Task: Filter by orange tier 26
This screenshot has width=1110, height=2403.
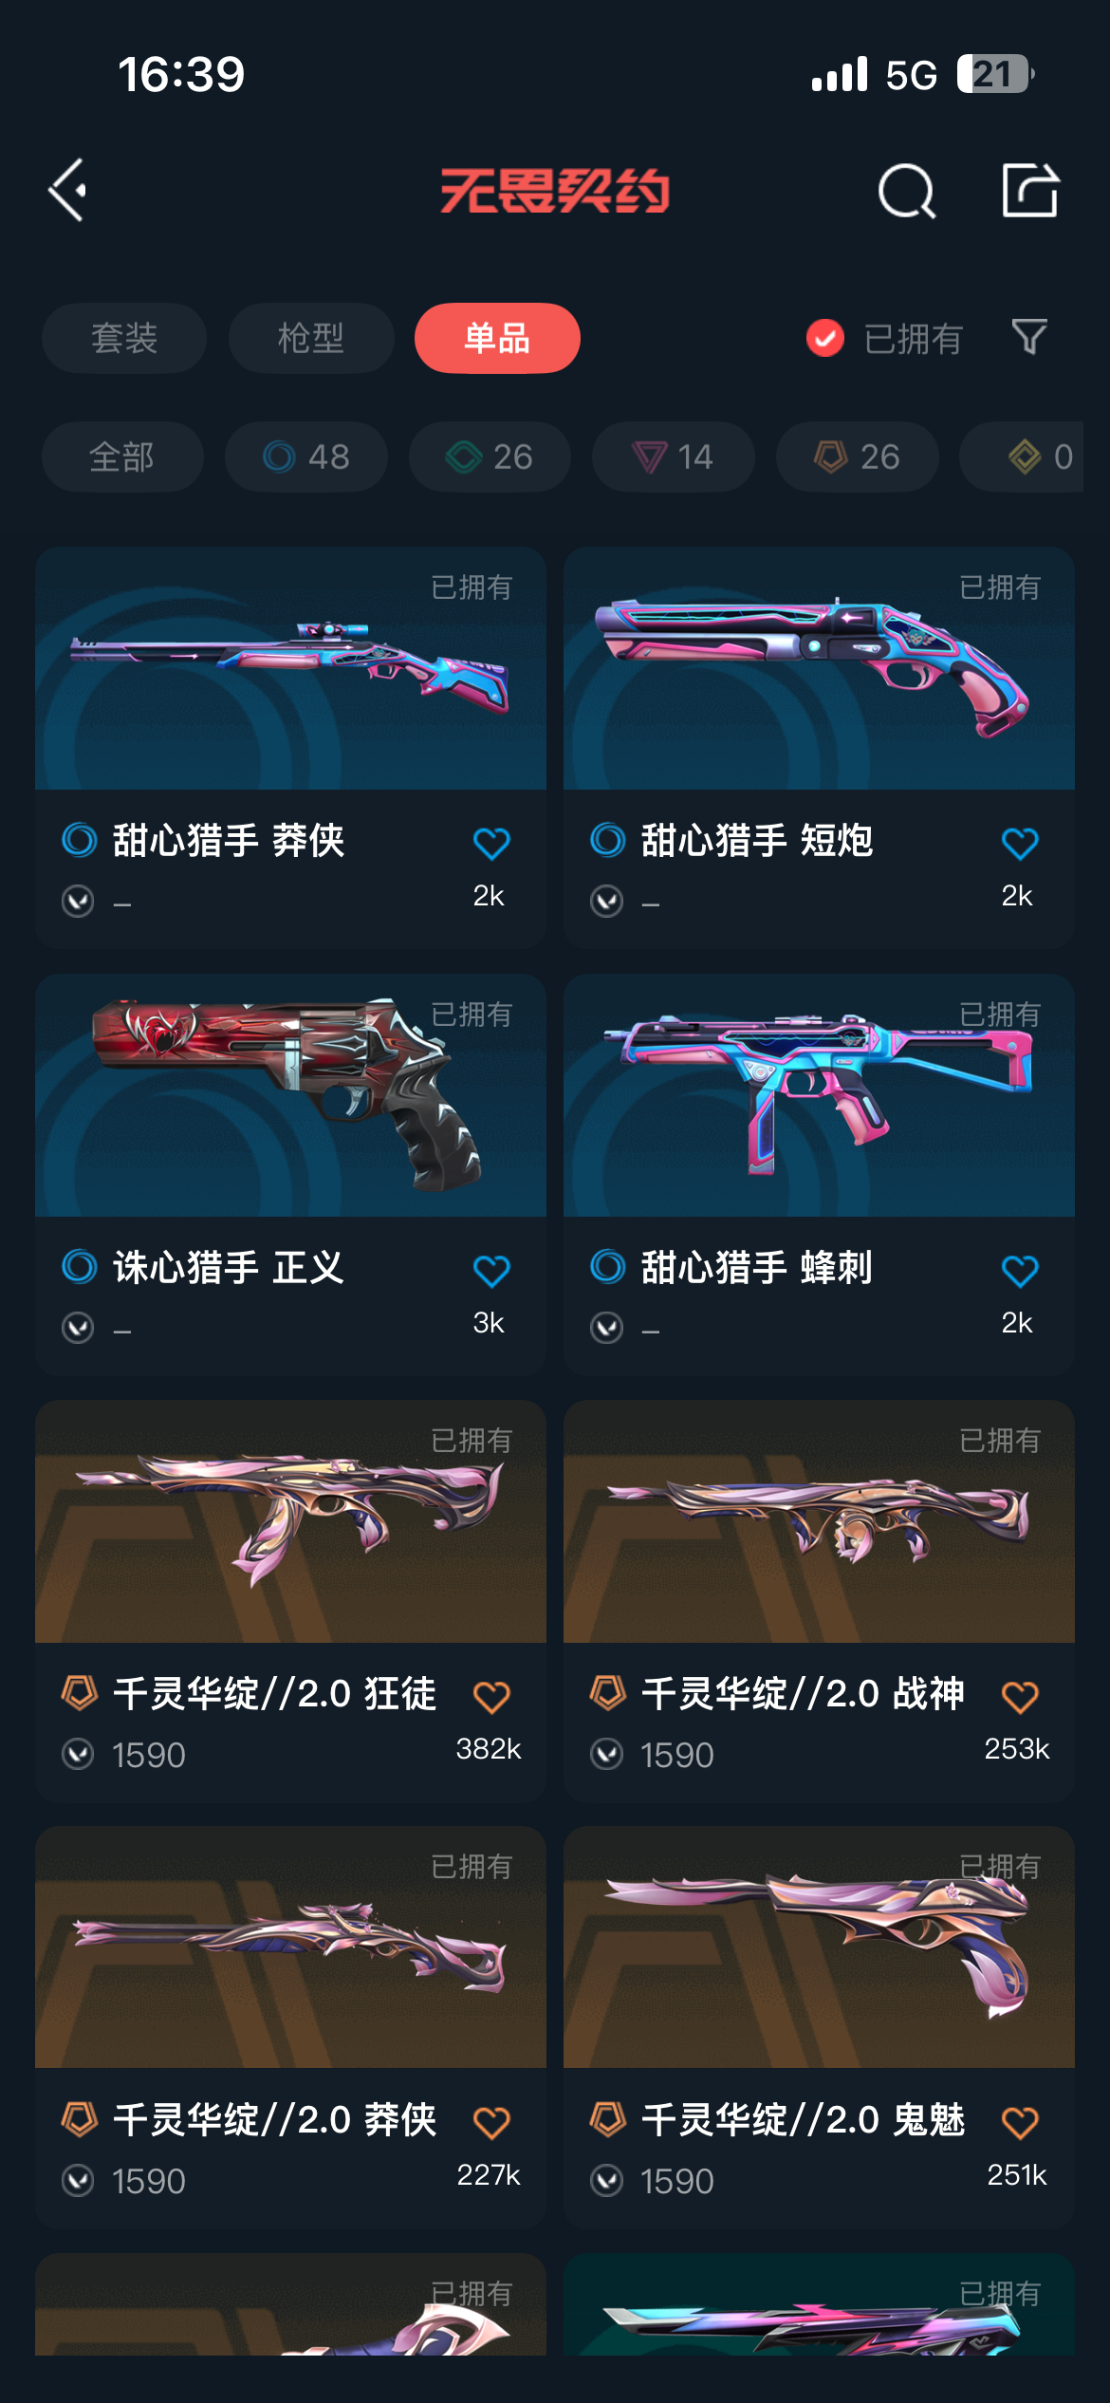Action: tap(858, 456)
